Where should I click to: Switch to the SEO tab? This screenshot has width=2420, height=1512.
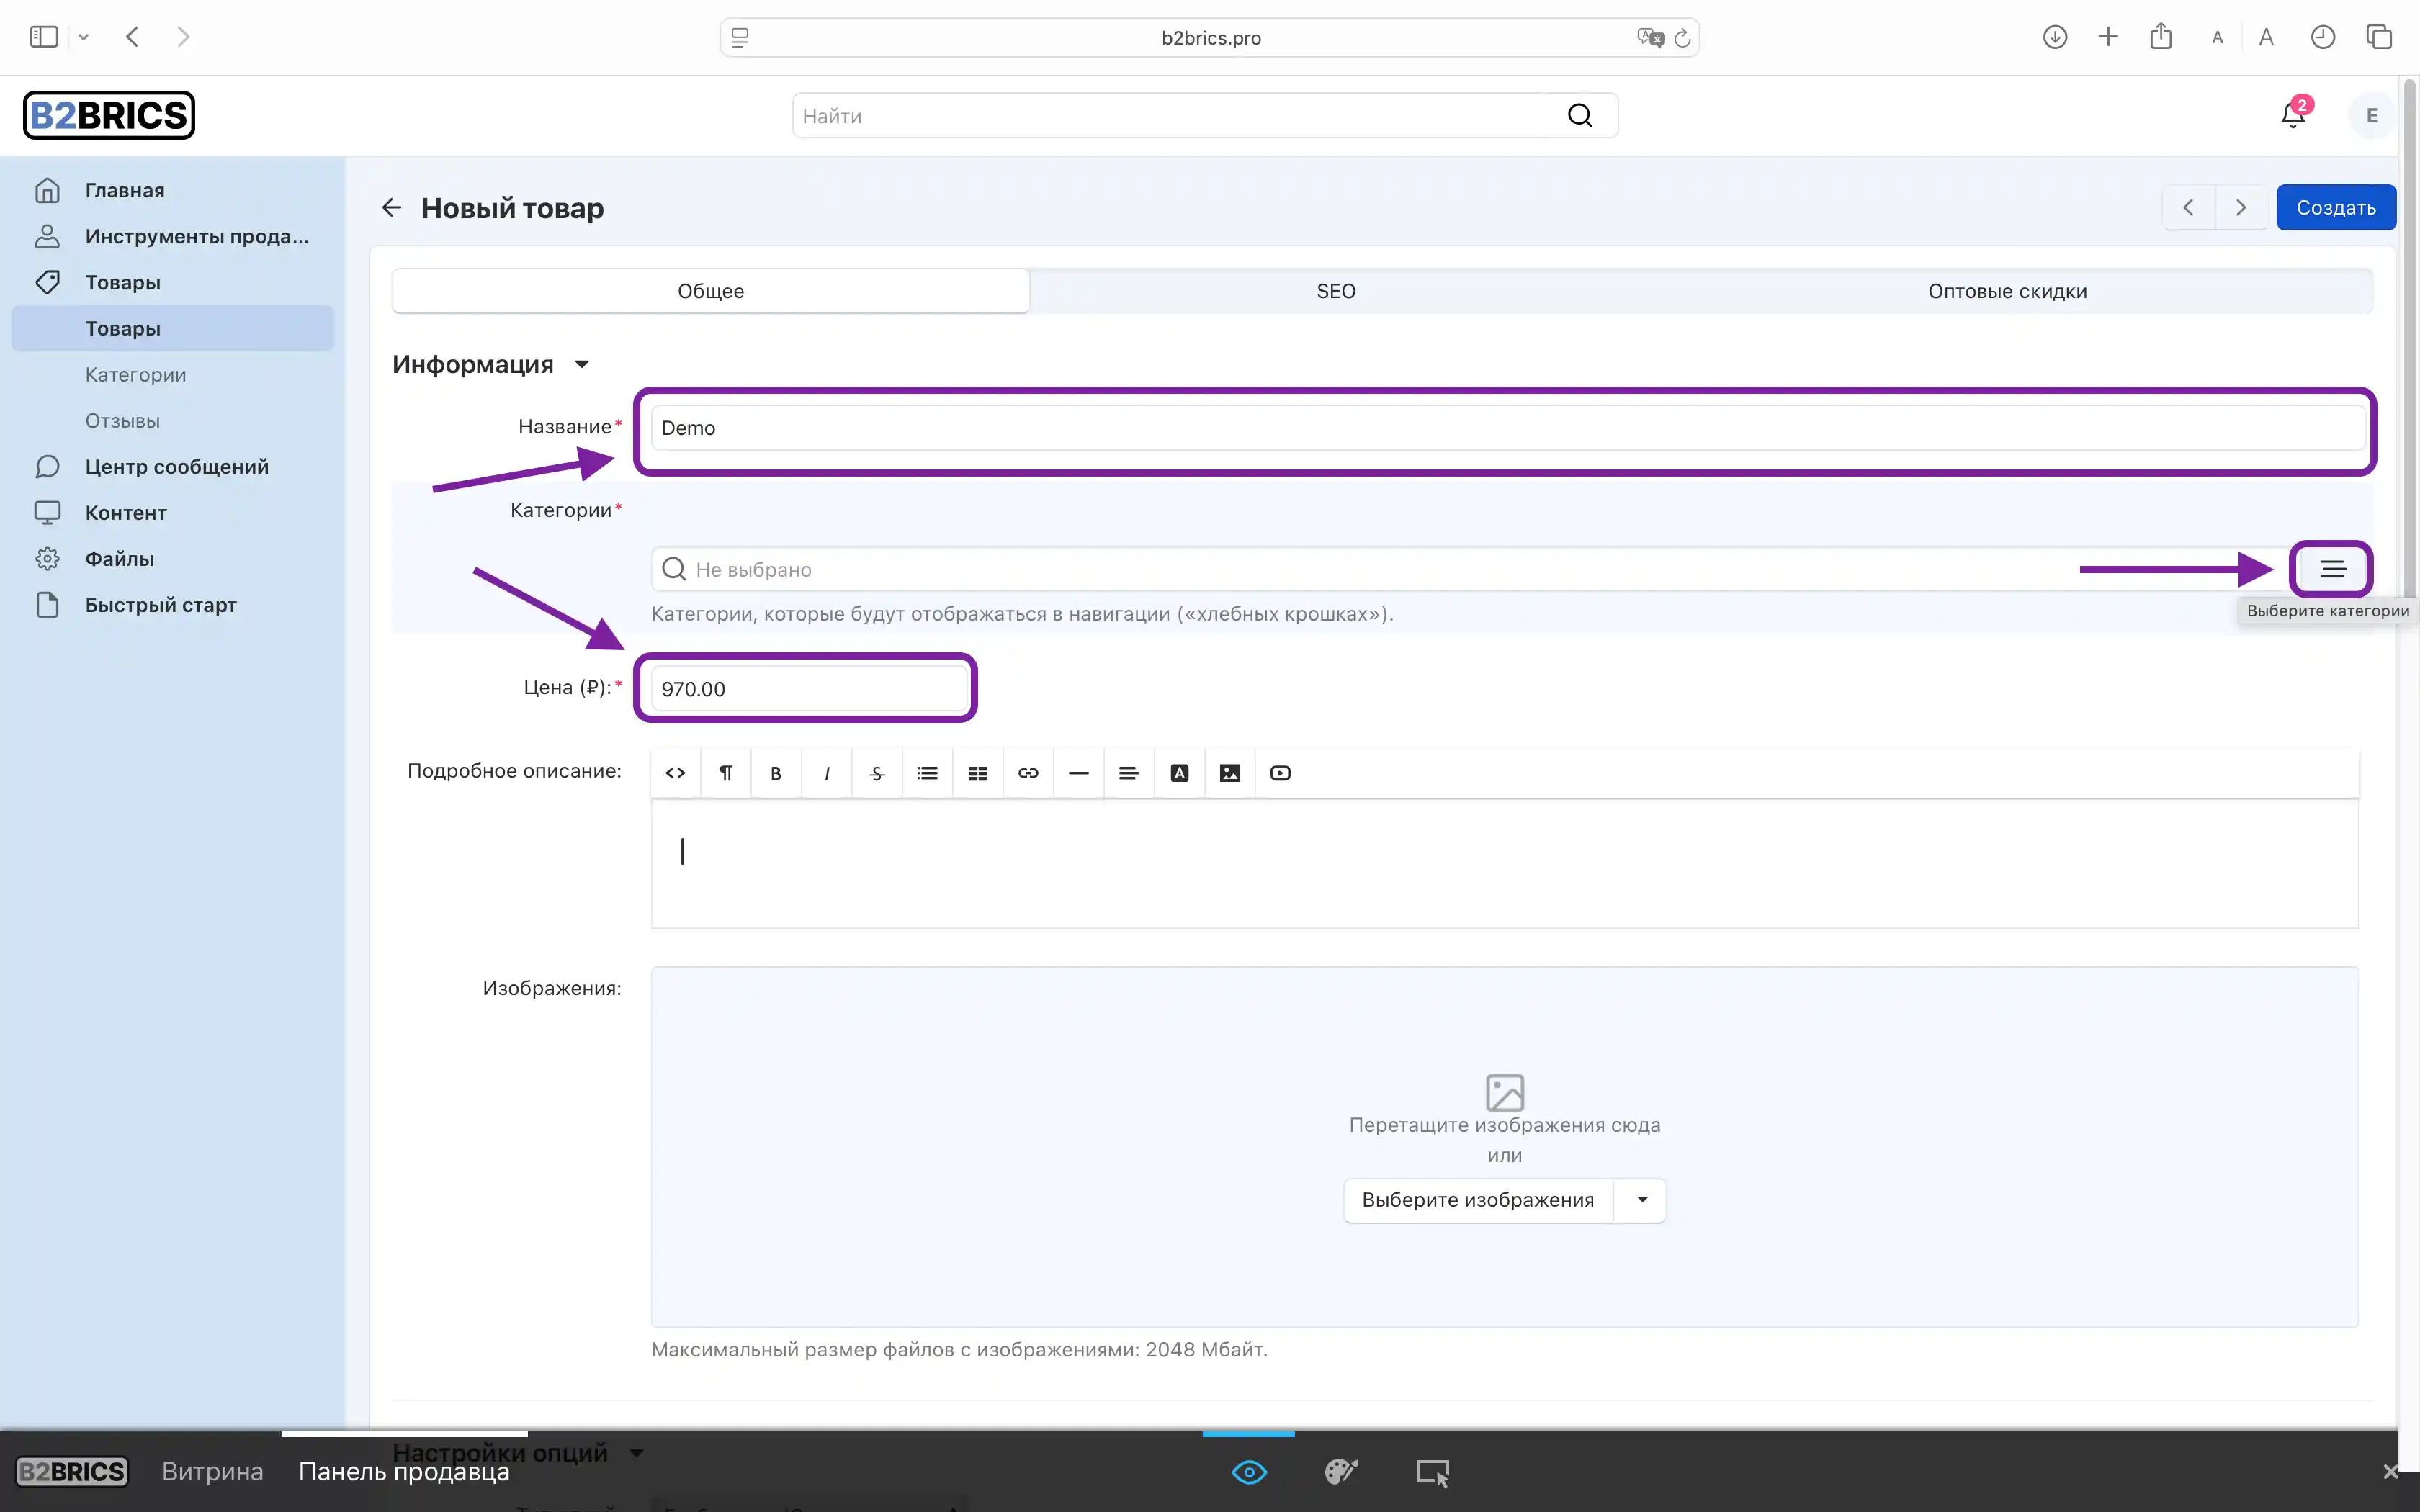[1336, 291]
